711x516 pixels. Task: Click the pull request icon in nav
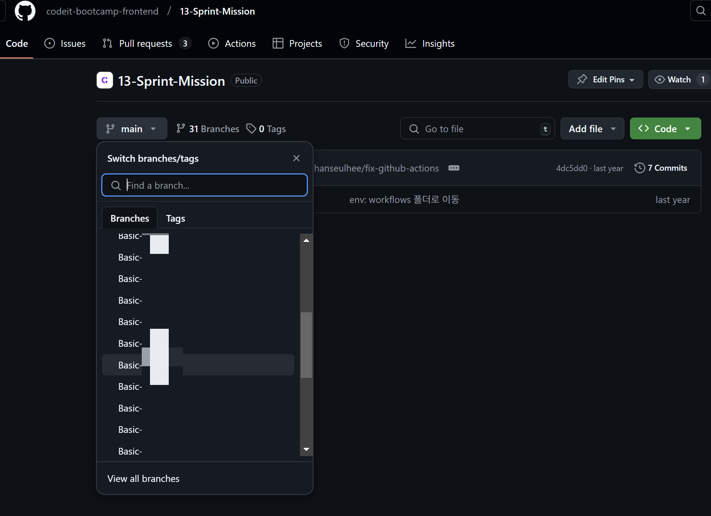(107, 43)
